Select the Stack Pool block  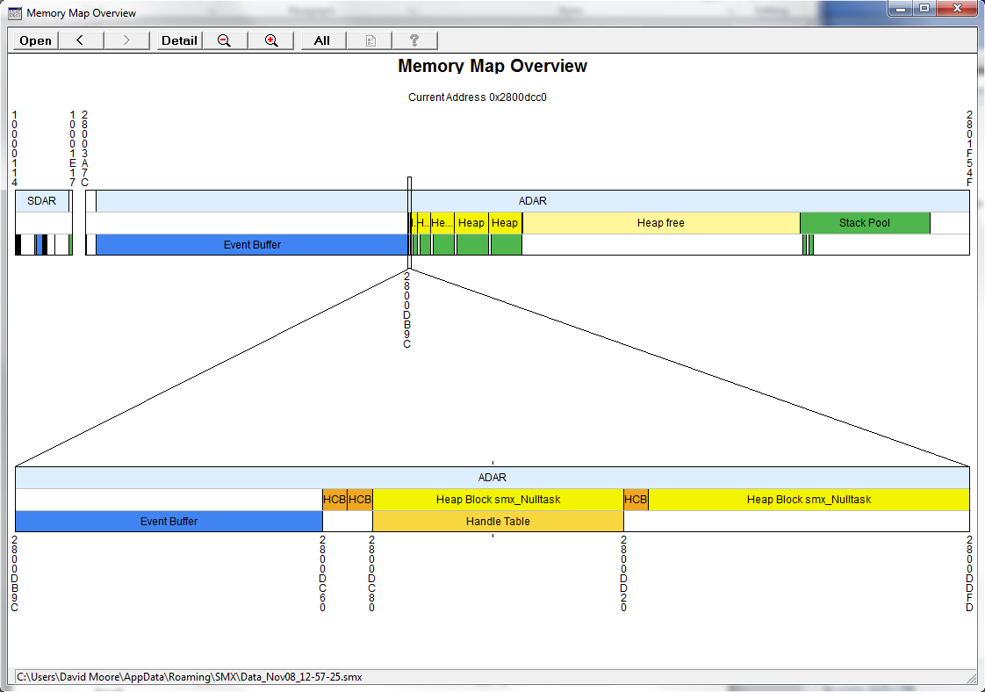coord(865,223)
